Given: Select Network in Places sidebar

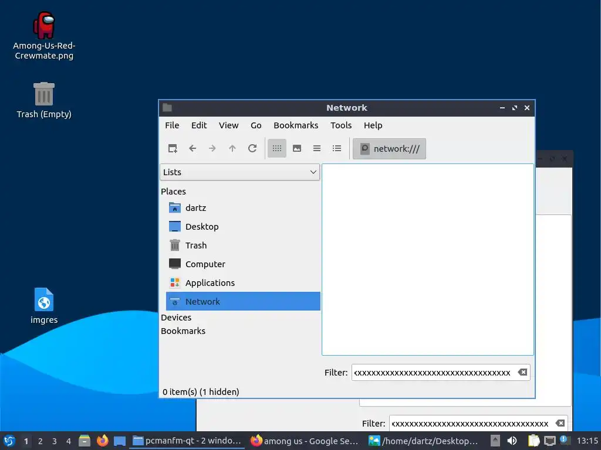Looking at the screenshot, I should (243, 302).
